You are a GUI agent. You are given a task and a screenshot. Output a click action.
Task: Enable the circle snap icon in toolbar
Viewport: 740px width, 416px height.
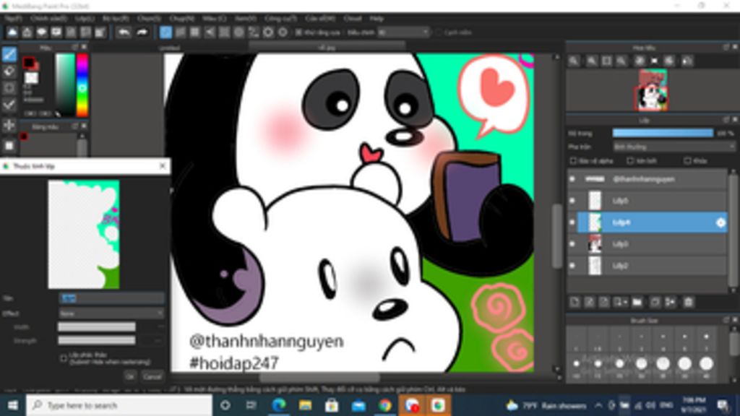[239, 32]
